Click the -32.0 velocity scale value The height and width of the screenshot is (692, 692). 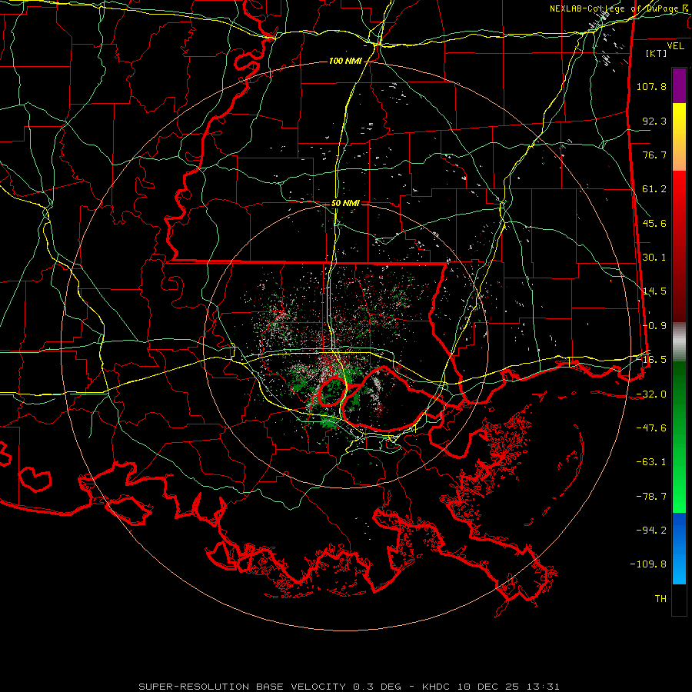tap(651, 394)
